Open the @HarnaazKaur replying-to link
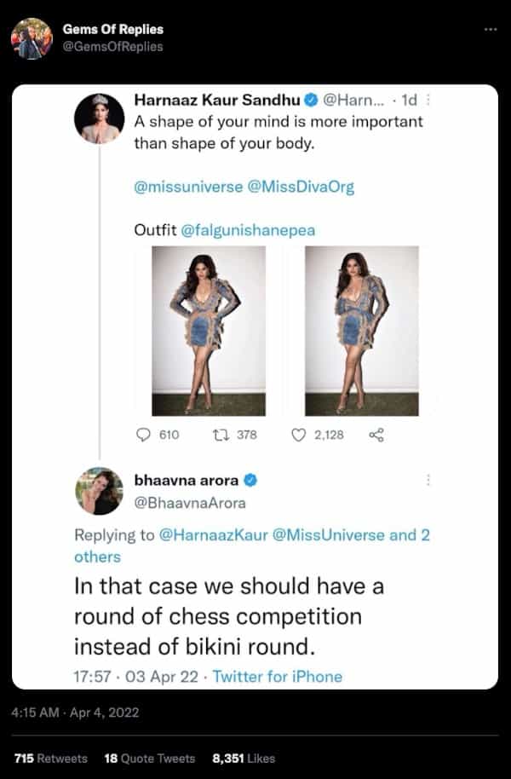511x779 pixels. (211, 535)
